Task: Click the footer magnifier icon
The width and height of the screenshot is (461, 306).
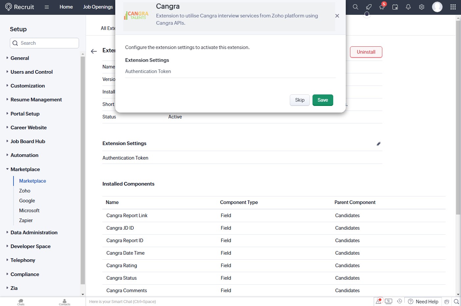Action: tap(456, 302)
